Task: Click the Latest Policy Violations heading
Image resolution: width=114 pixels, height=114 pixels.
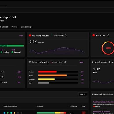Action: [103, 95]
